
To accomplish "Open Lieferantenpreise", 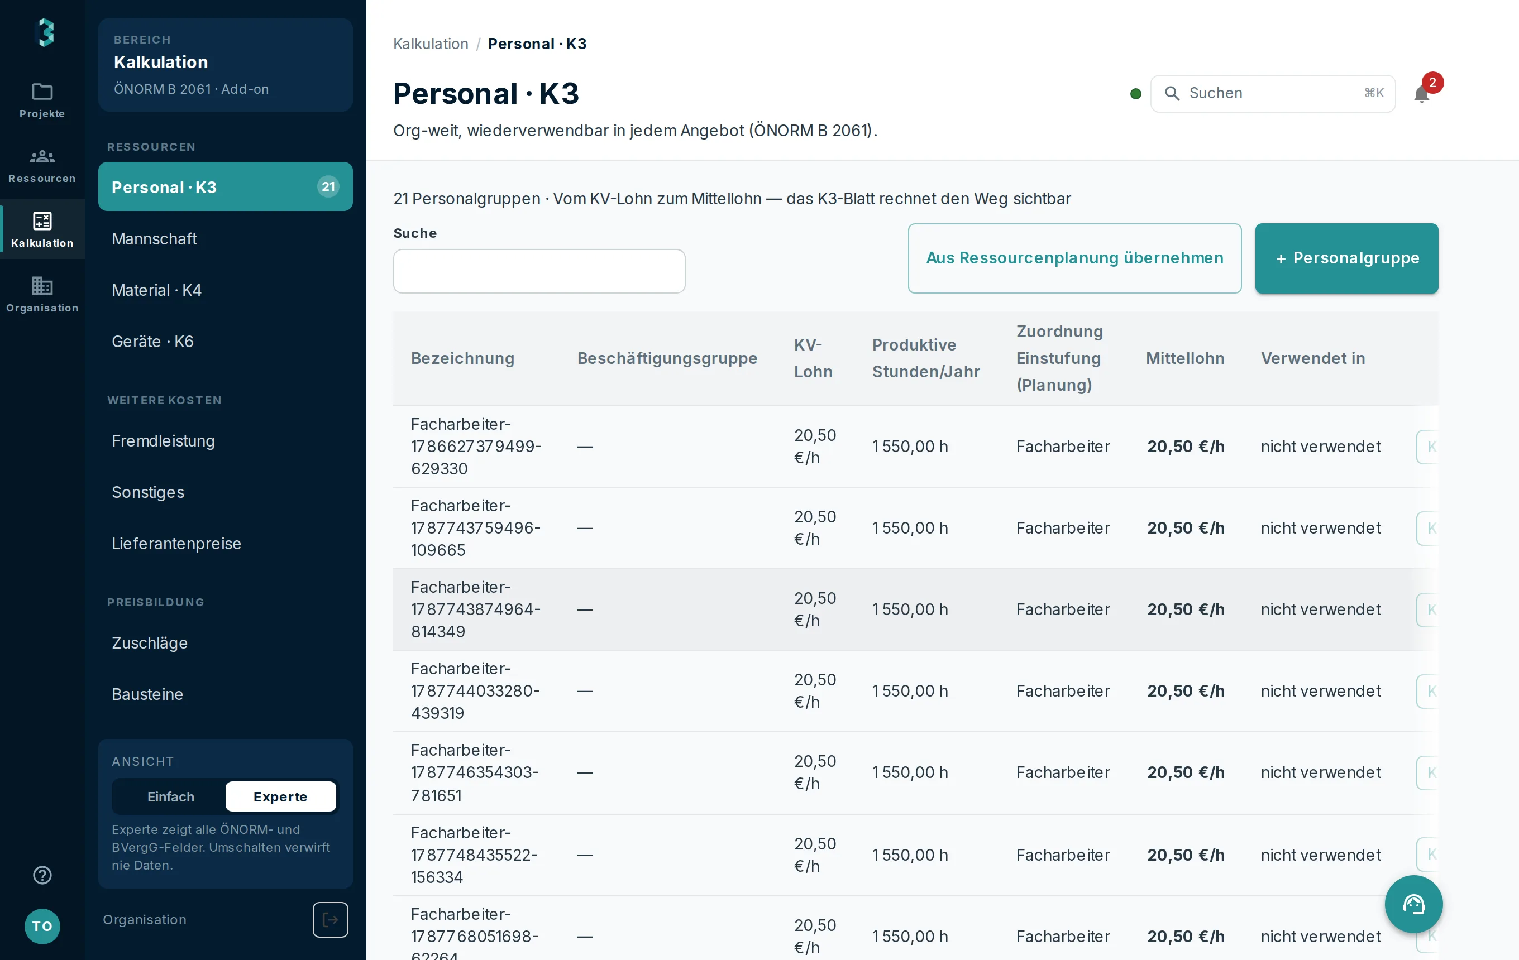I will point(225,543).
